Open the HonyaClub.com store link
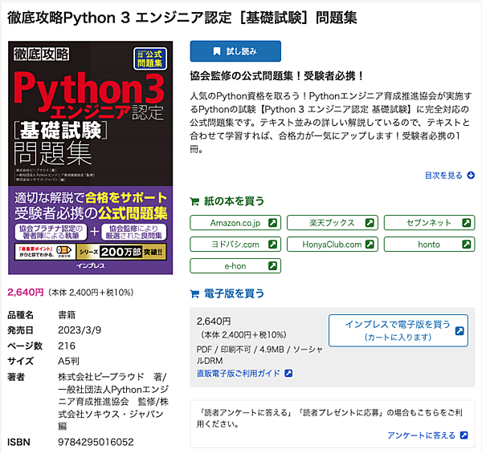The image size is (482, 453). click(331, 244)
